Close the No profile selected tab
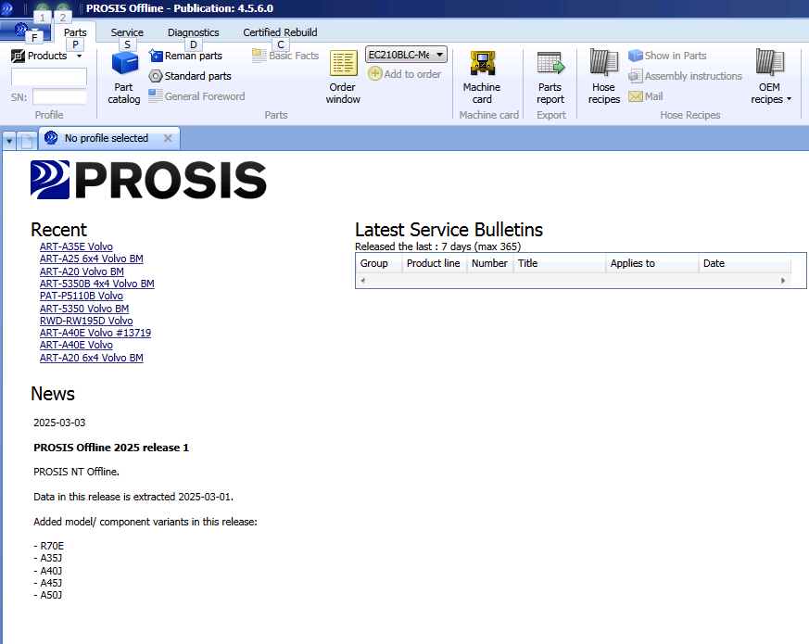The width and height of the screenshot is (809, 644). coord(168,138)
